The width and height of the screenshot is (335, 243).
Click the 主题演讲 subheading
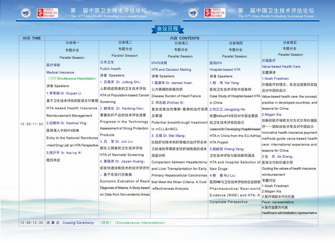point(268,73)
